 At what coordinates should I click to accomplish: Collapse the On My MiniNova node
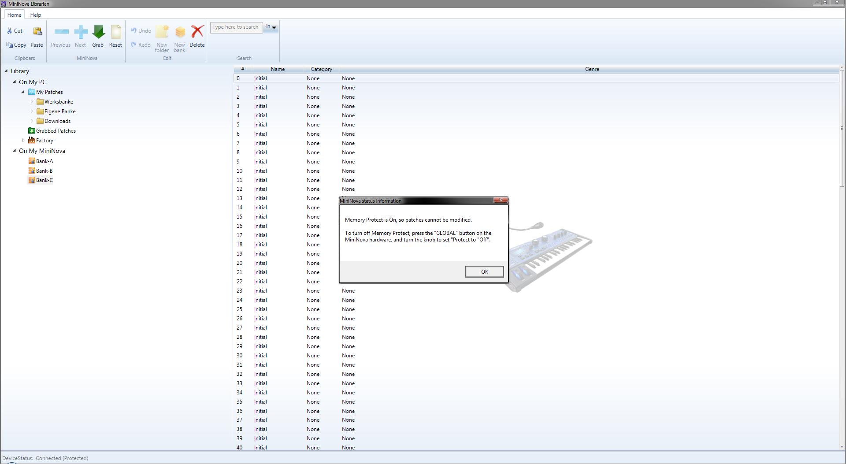pyautogui.click(x=15, y=151)
